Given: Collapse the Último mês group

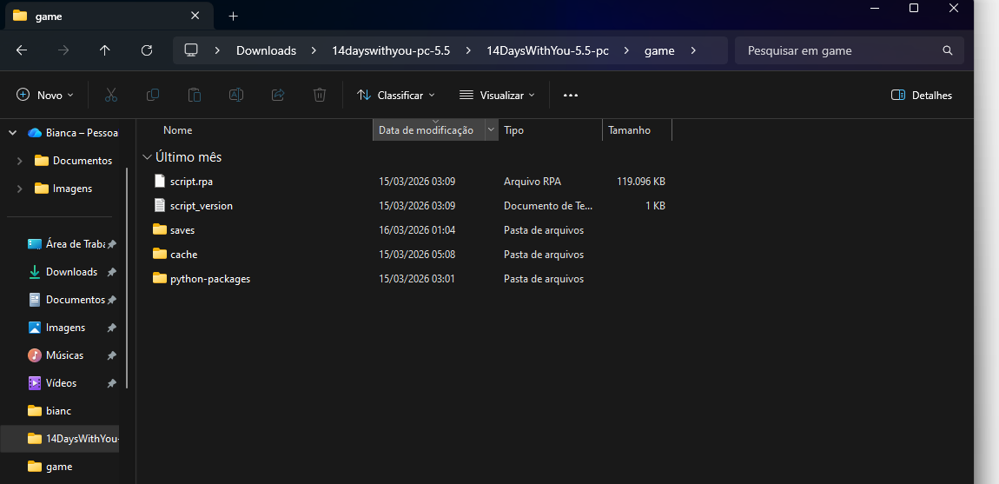Looking at the screenshot, I should [x=147, y=157].
